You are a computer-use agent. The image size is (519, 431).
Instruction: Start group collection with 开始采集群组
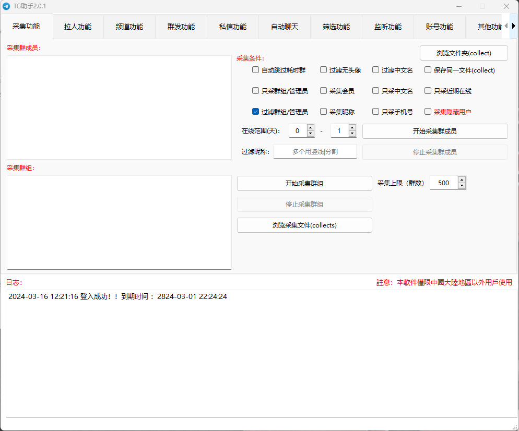pos(304,184)
